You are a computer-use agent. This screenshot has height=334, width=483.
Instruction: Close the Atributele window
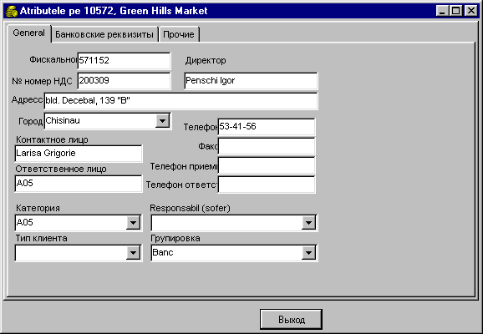click(x=471, y=11)
